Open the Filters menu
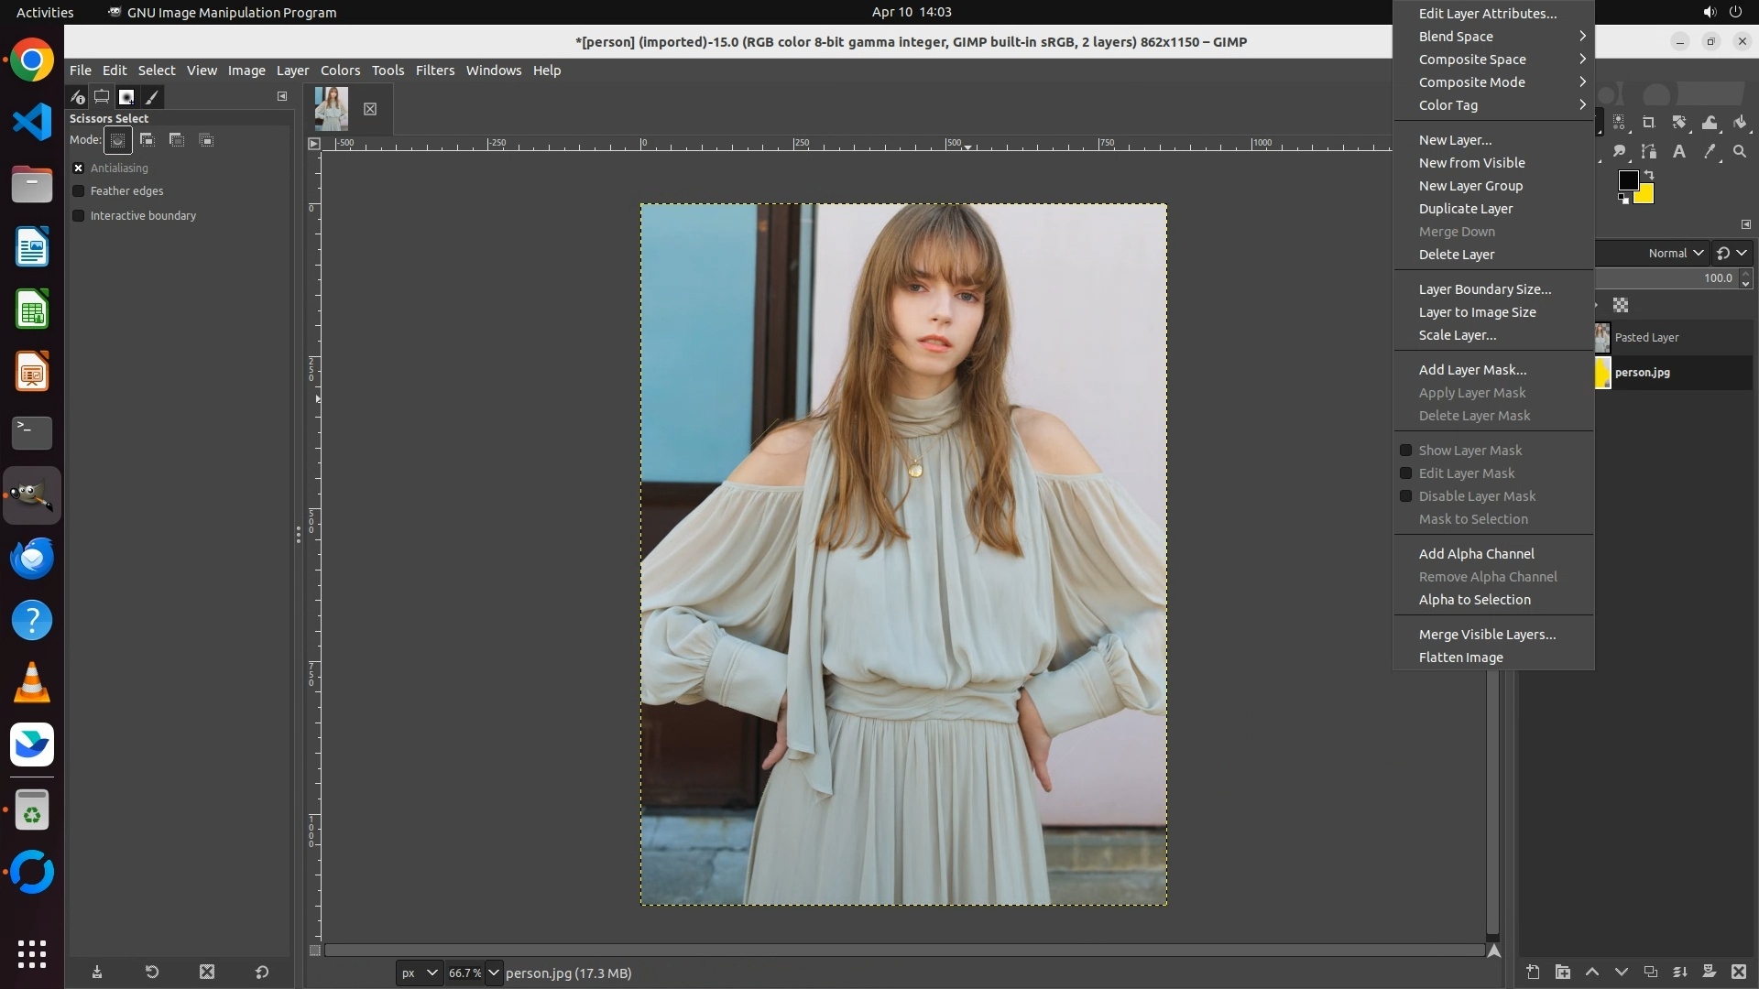 pyautogui.click(x=434, y=71)
